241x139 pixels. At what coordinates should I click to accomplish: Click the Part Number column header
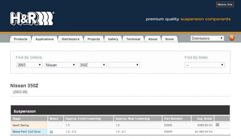coord(177,118)
